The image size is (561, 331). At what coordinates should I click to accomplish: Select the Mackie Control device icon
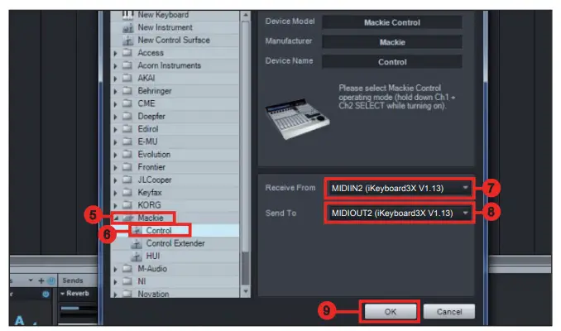coord(137,230)
